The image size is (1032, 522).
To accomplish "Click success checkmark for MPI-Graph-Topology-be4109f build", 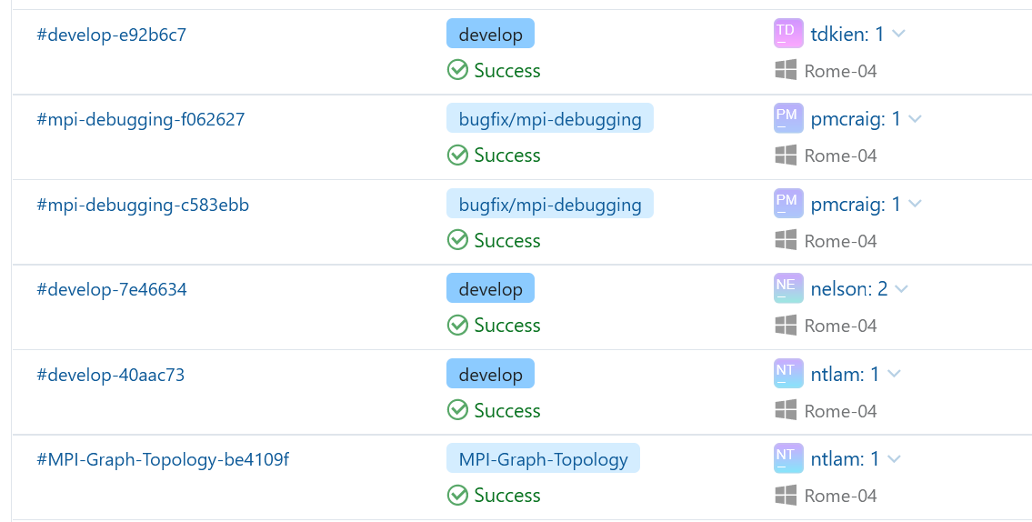I will (457, 495).
